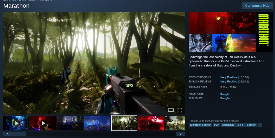The image size is (275, 138).
Task: Open developer Bungie link
Action: click(225, 95)
